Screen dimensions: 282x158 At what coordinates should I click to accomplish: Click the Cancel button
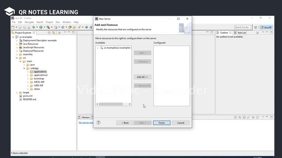(x=181, y=123)
